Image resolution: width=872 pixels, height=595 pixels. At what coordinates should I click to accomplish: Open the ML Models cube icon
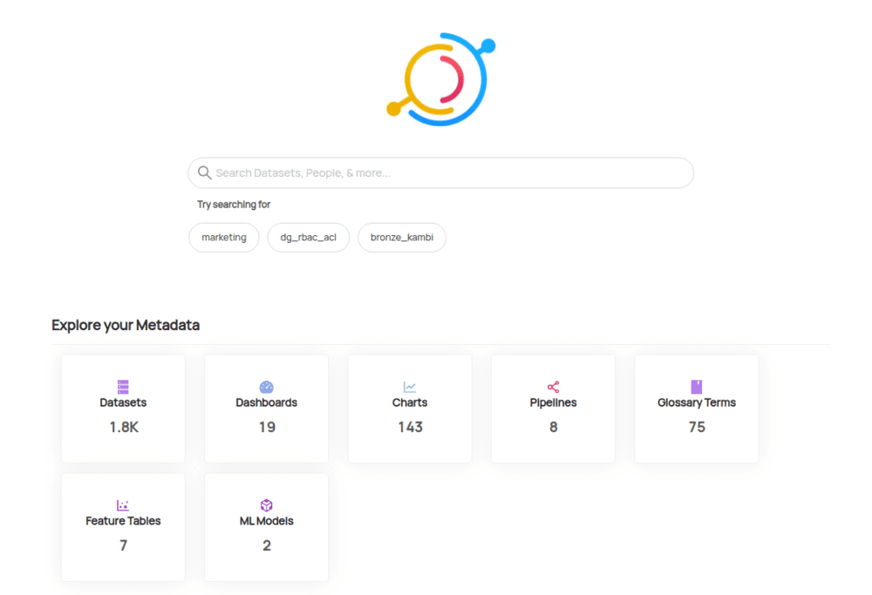266,504
